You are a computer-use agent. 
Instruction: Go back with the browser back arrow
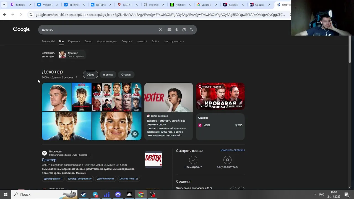pyautogui.click(x=4, y=14)
